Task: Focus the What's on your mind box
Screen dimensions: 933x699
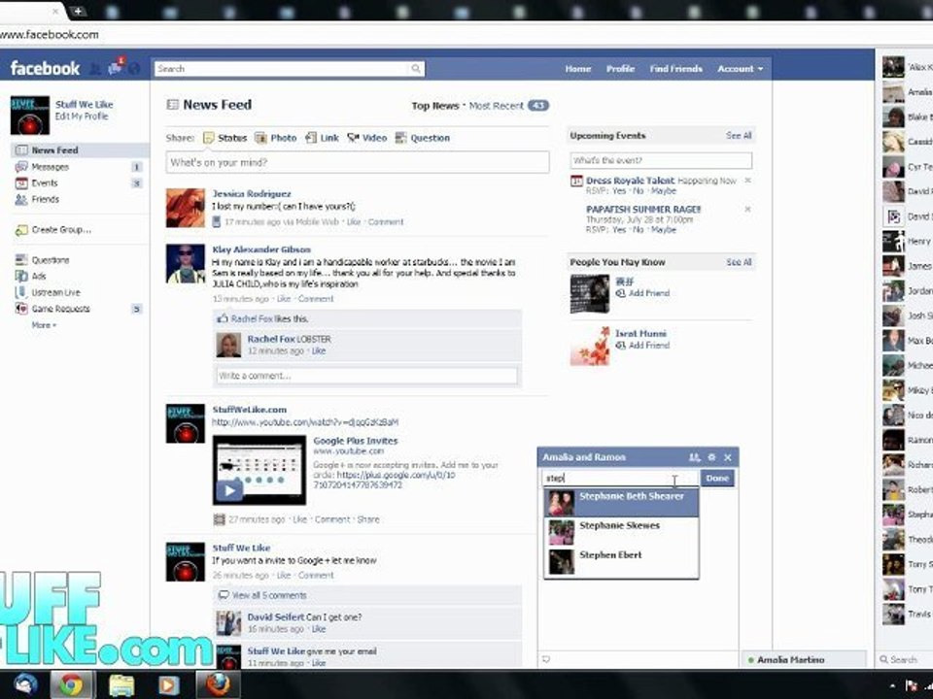Action: 357,162
